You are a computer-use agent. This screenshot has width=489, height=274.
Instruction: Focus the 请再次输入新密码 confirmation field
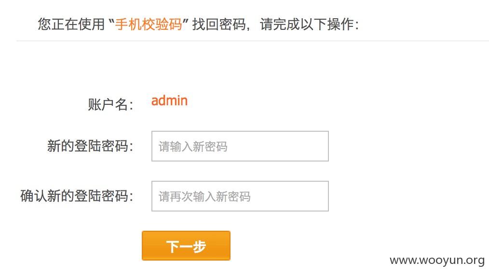click(240, 196)
